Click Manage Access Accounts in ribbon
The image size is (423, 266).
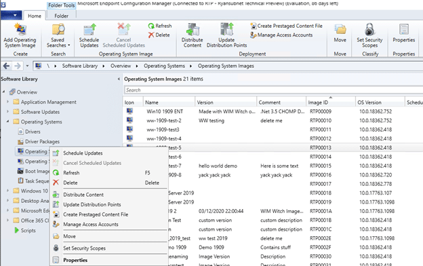(x=281, y=35)
